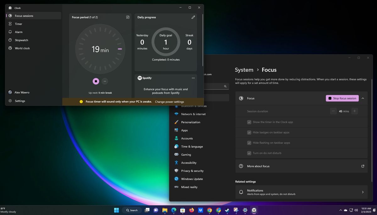Launch Steam from the taskbar
The height and width of the screenshot is (215, 377).
(x=227, y=210)
